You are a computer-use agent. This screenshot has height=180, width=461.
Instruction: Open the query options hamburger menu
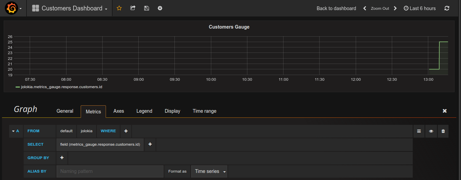(419, 131)
